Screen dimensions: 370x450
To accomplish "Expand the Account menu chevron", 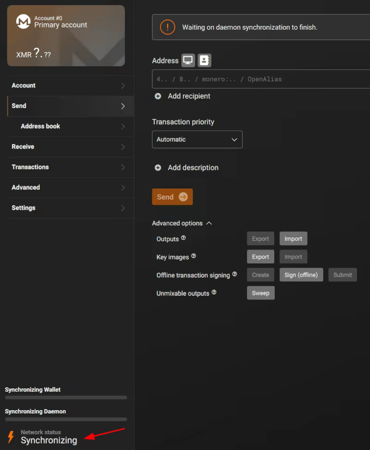I will tap(123, 86).
